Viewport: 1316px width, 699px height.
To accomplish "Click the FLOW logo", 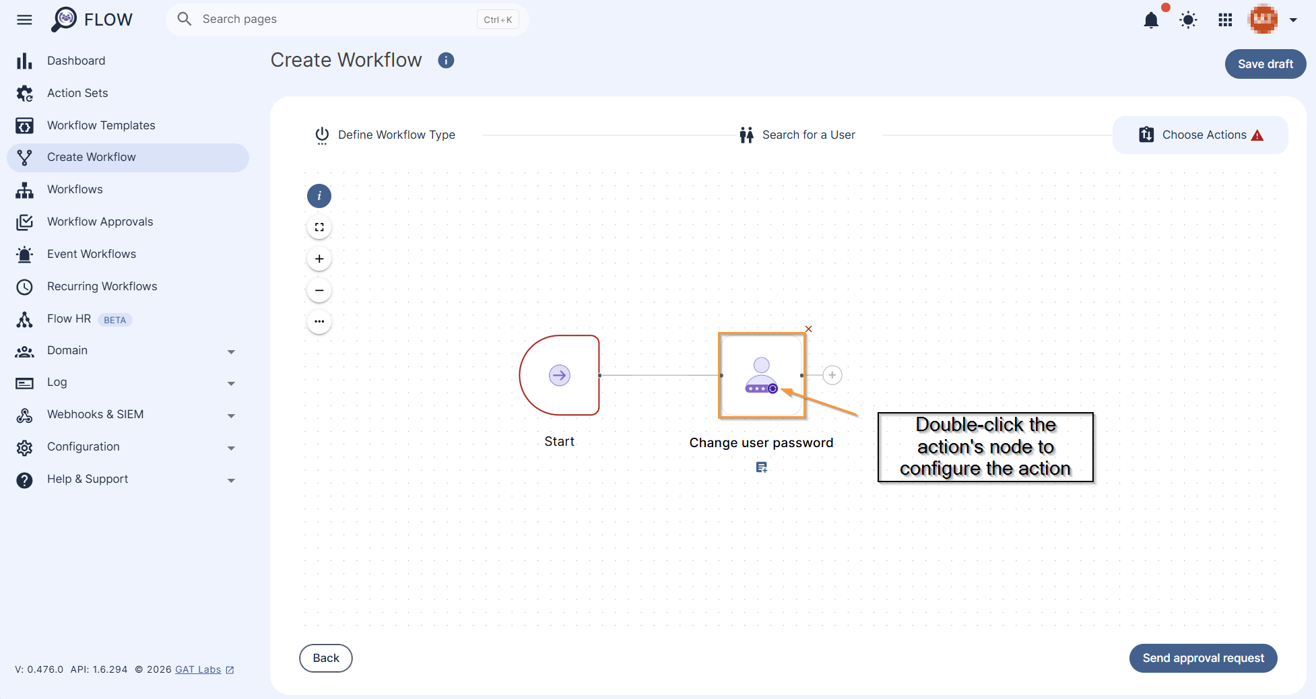I will tap(92, 20).
